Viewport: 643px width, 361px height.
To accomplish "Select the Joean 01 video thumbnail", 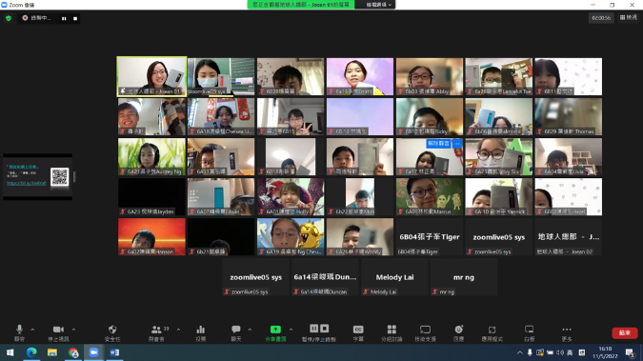I will [151, 77].
